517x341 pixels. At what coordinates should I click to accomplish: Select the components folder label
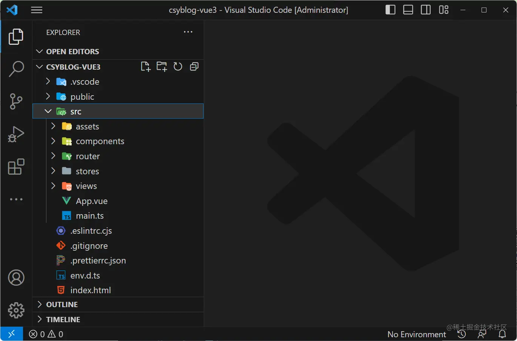[x=100, y=142]
